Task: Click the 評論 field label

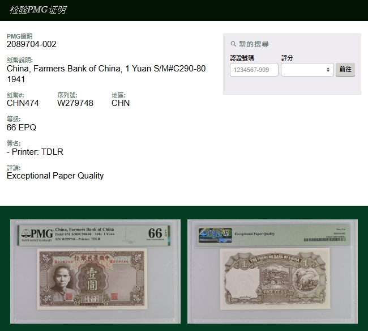Action: (14, 168)
